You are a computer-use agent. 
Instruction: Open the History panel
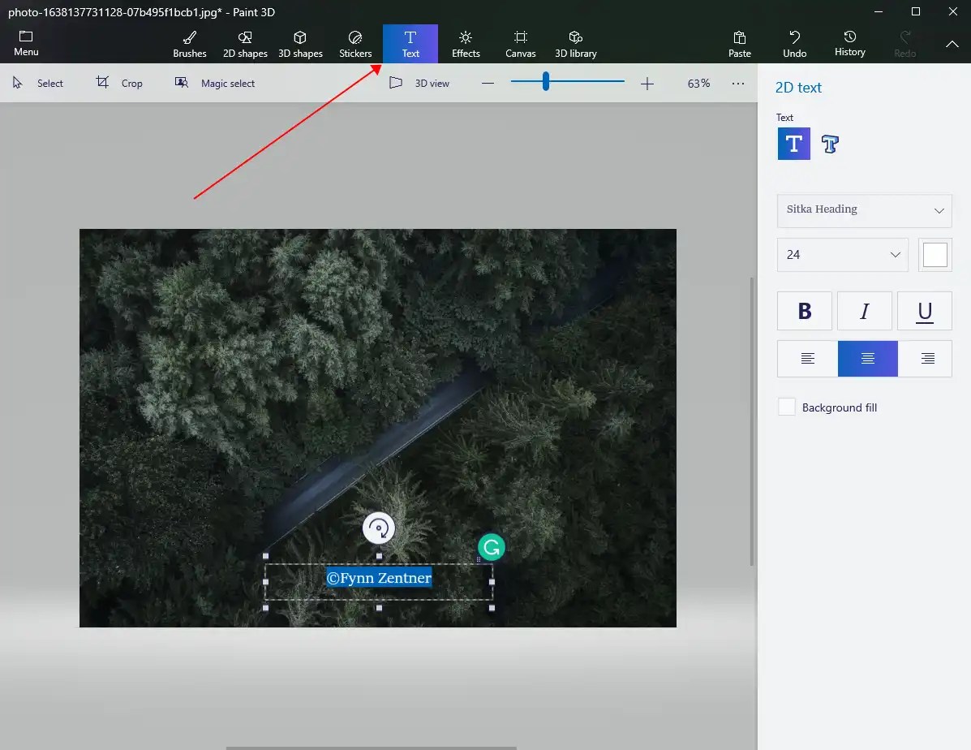(849, 43)
